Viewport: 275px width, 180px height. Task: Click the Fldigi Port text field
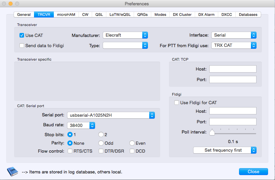(x=233, y=122)
